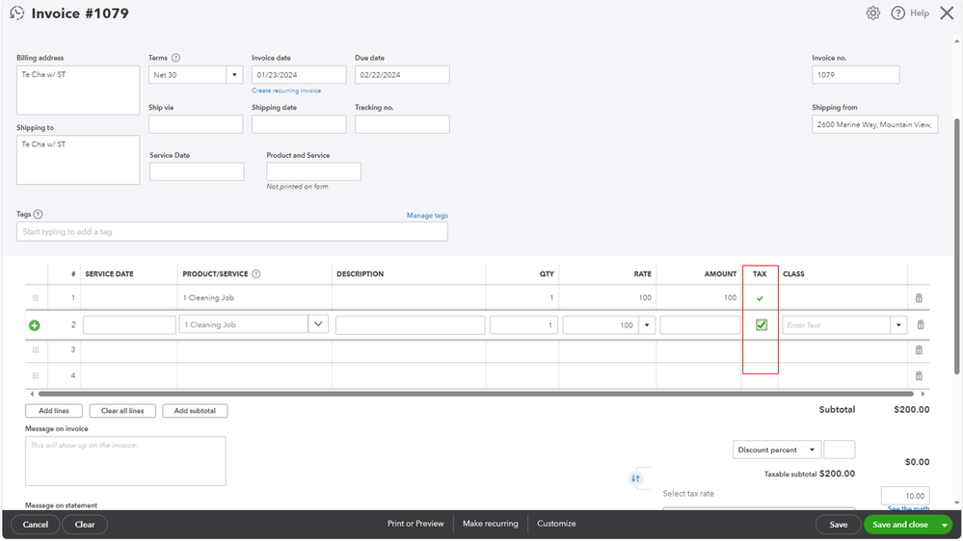The image size is (963, 541).
Task: Click the service date field on row 2
Action: (x=129, y=325)
